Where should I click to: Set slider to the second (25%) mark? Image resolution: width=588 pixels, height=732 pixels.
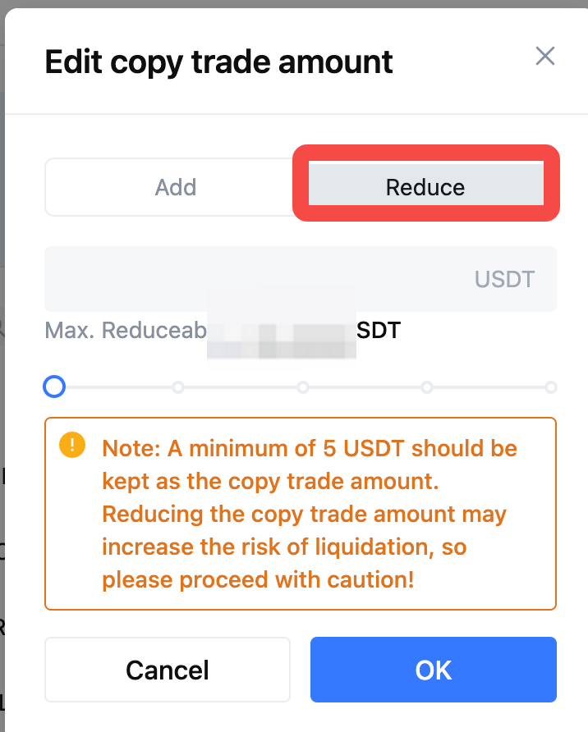pyautogui.click(x=178, y=387)
